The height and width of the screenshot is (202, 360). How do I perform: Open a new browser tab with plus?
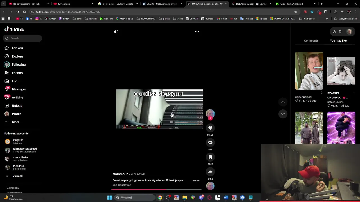pyautogui.click(x=321, y=4)
